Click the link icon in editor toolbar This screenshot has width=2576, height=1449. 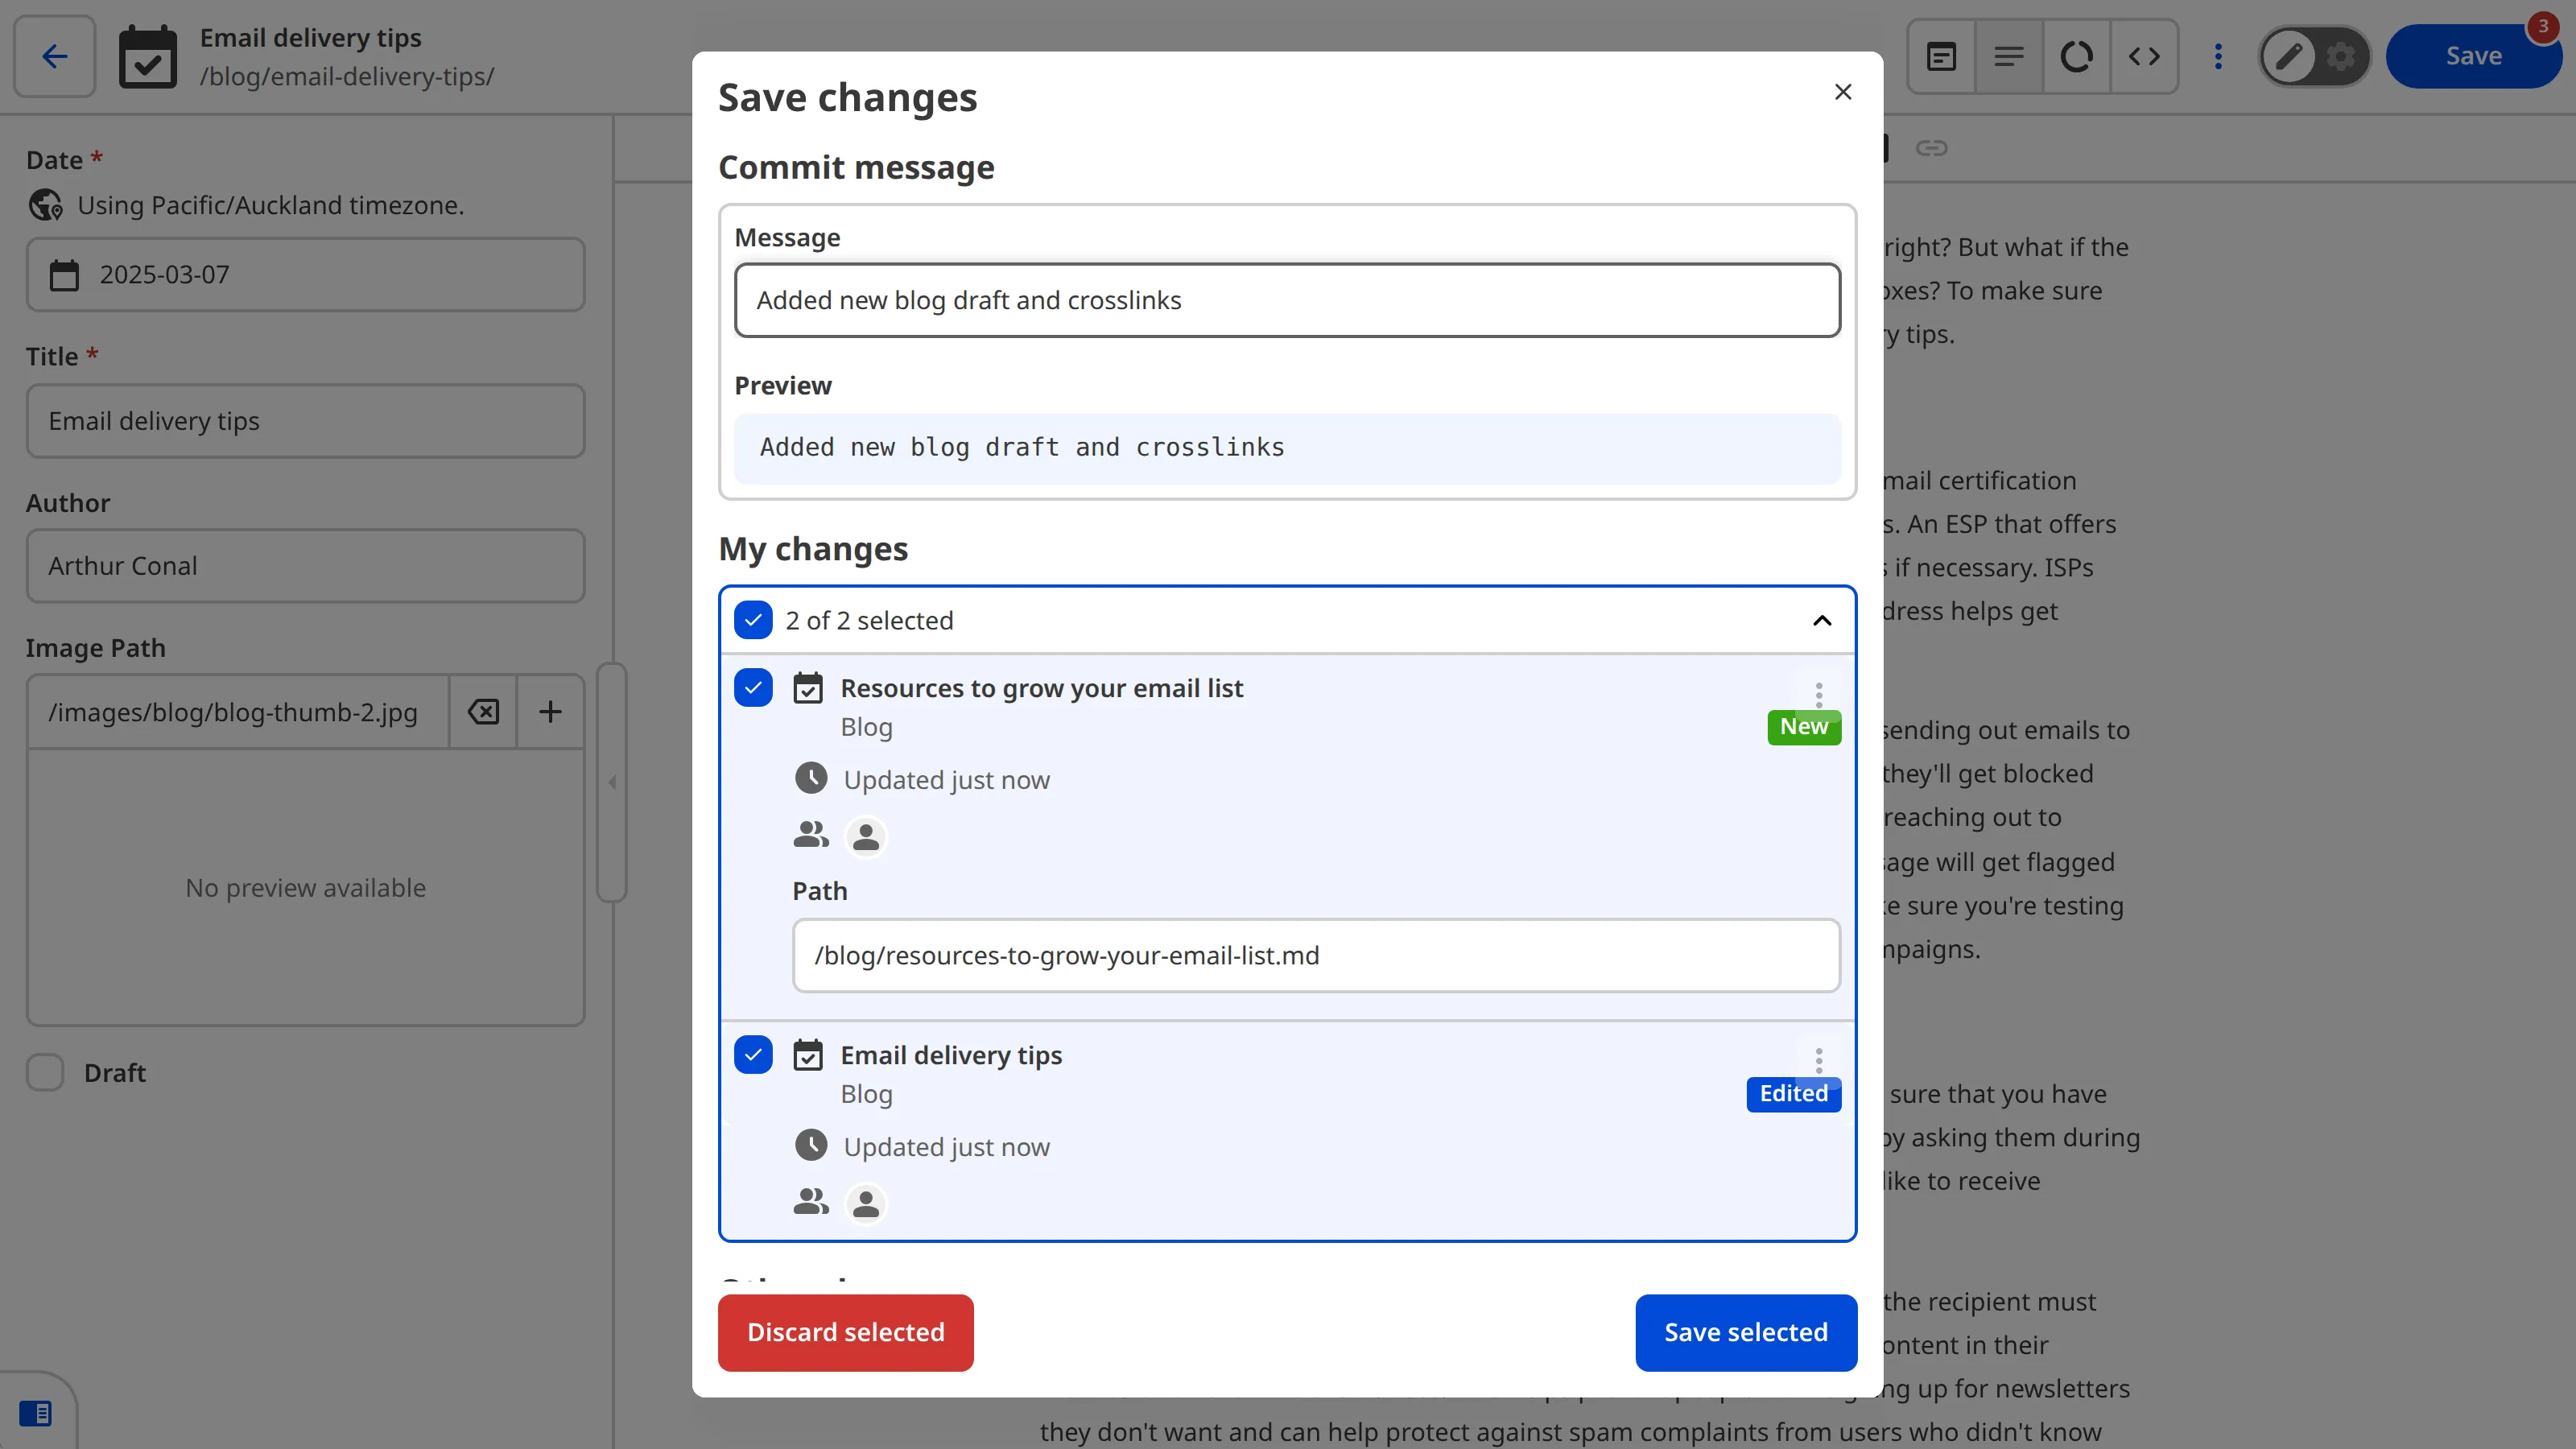click(x=1931, y=148)
